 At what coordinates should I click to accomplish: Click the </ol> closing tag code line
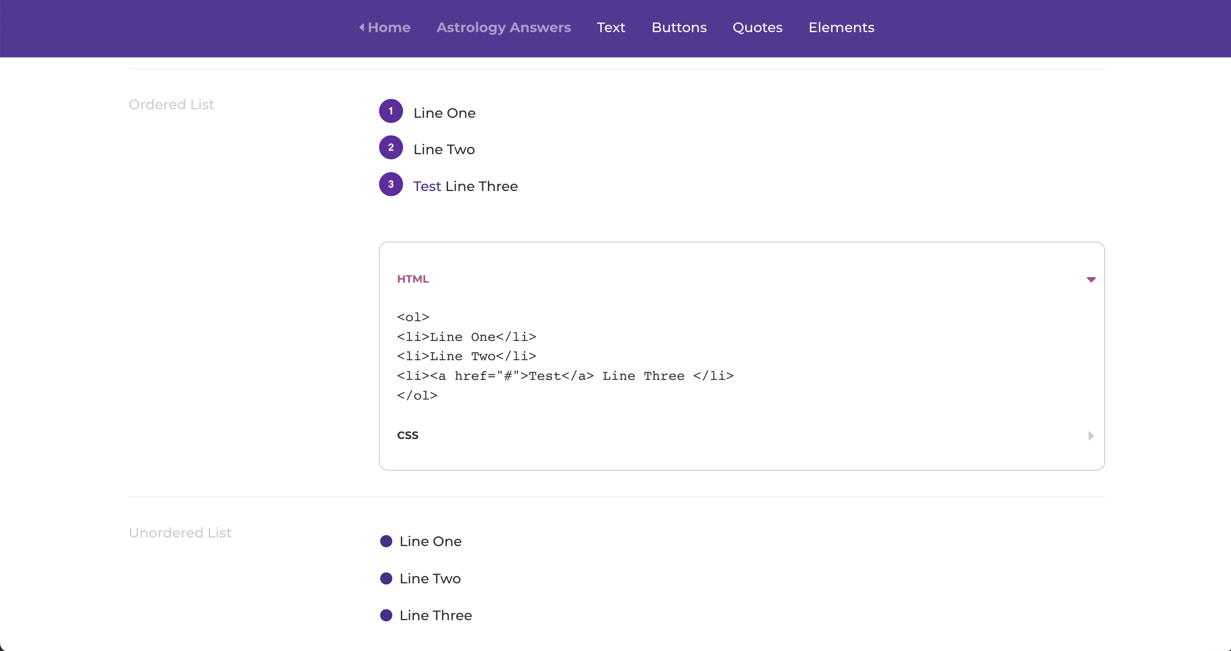[x=417, y=396]
